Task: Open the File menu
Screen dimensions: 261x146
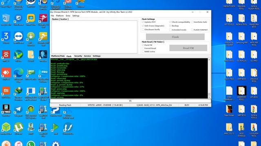Action: tap(52, 16)
